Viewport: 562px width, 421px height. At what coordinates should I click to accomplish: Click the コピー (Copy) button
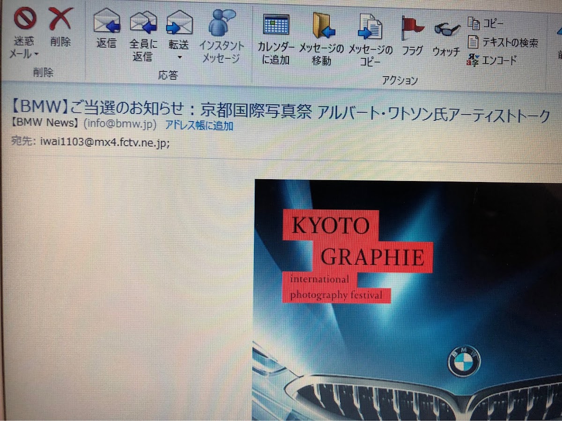click(486, 23)
